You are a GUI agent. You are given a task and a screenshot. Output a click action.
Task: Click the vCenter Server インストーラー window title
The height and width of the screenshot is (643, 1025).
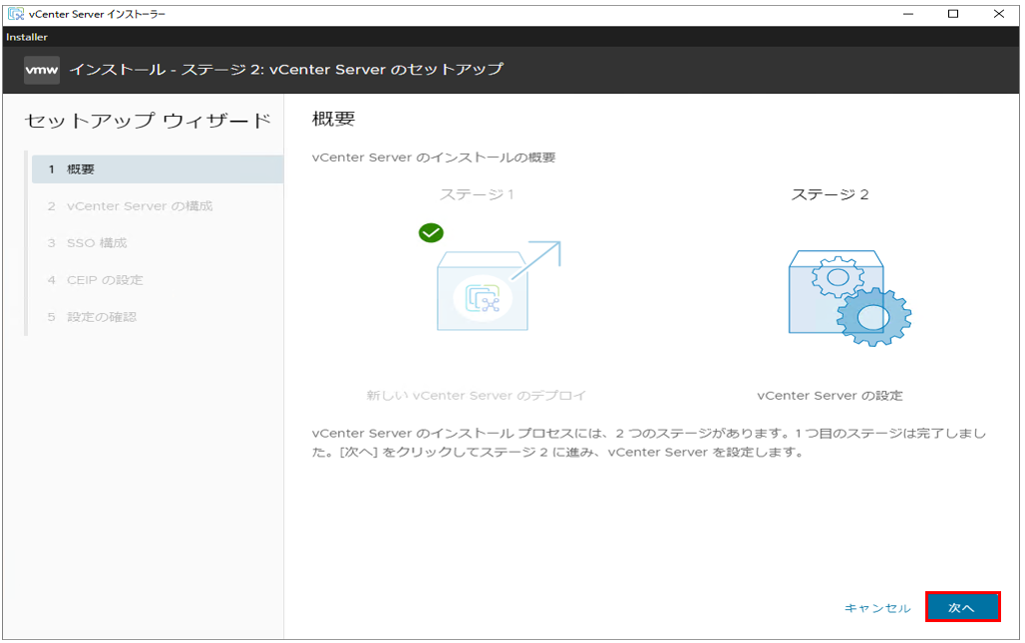[x=97, y=14]
